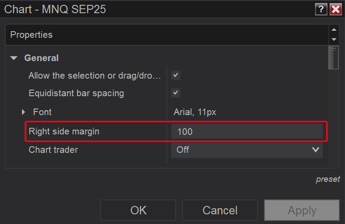Toggle Allow the selection or drag/drop checkbox
The width and height of the screenshot is (345, 224).
click(176, 75)
